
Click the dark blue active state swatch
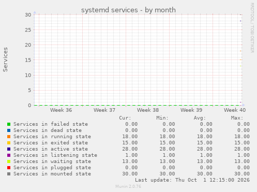9,149
